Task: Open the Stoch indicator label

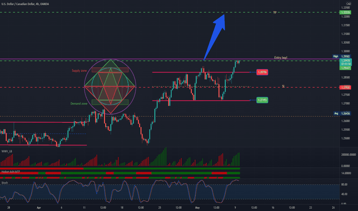Action: (5, 183)
